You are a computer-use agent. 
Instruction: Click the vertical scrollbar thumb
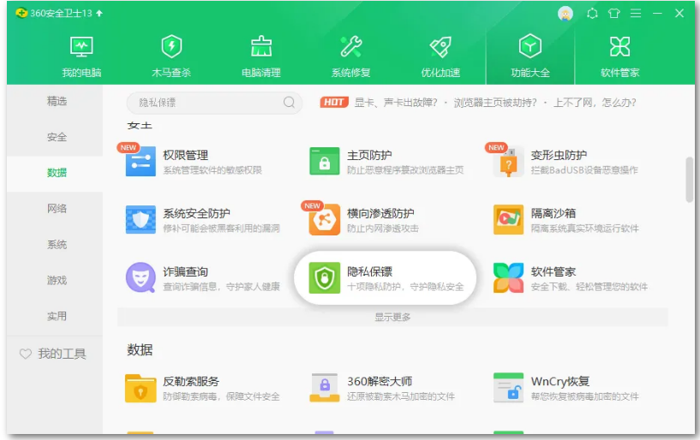690,180
